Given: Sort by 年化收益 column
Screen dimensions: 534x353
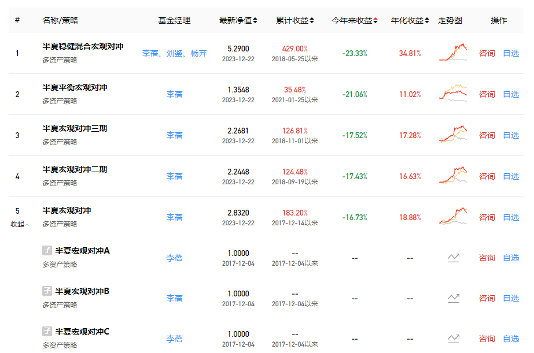Looking at the screenshot, I should tap(410, 20).
